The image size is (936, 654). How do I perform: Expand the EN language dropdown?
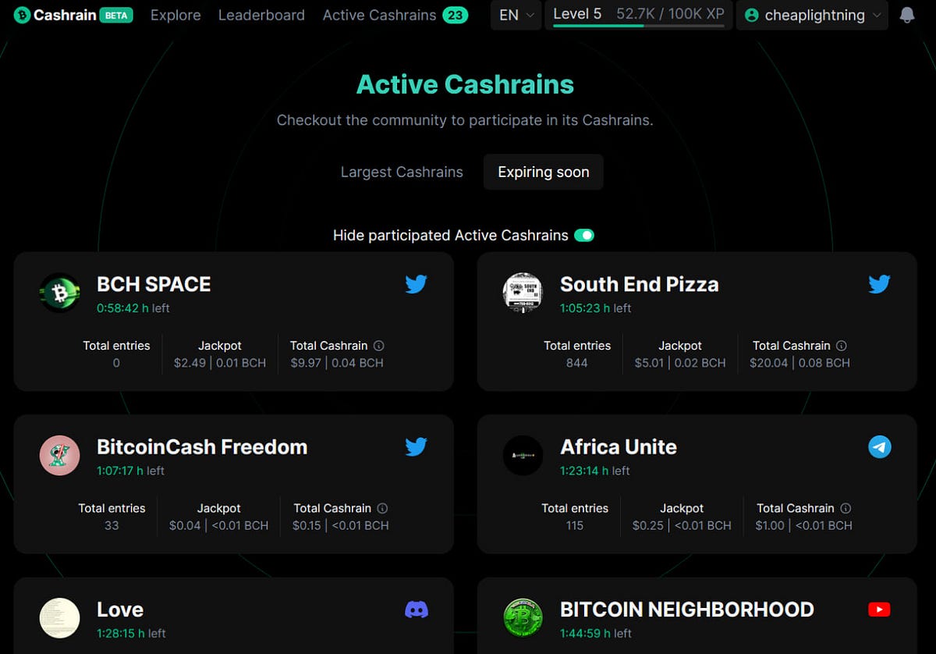(x=516, y=15)
